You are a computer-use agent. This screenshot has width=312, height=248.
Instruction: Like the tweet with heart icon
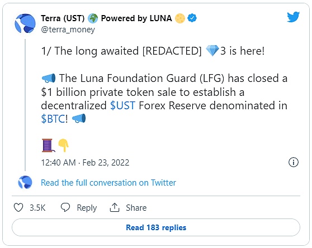[18, 207]
